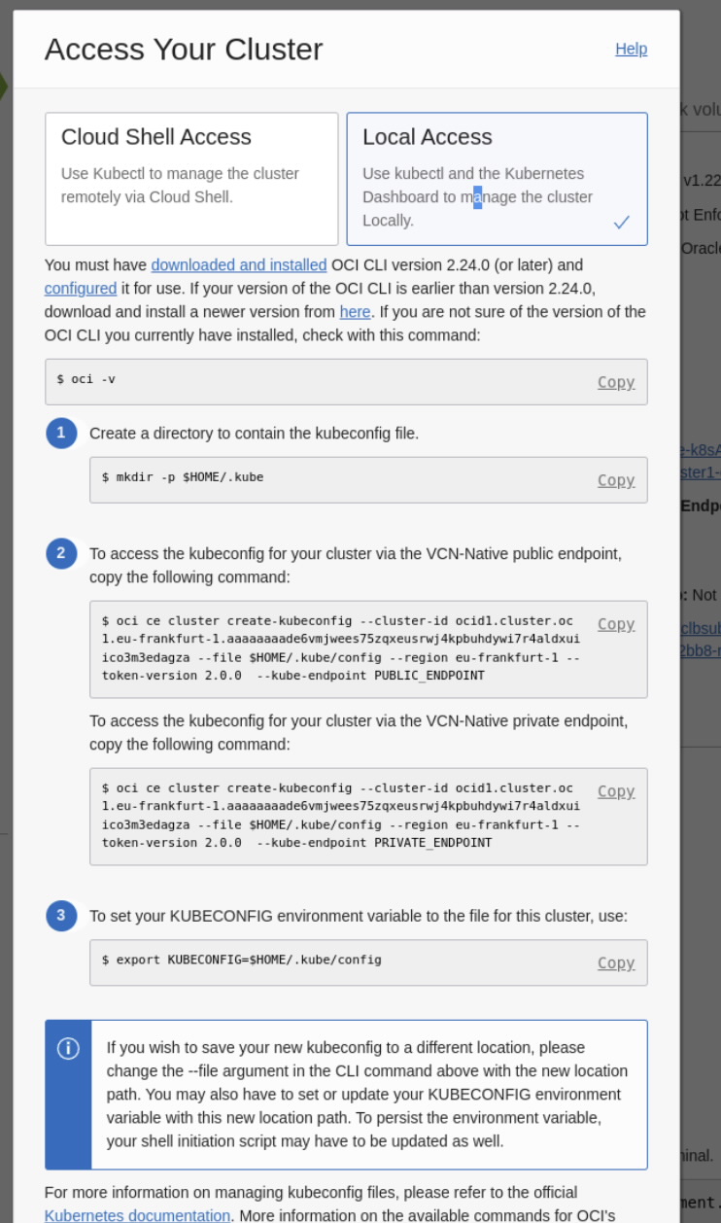Click the step 3 number badge

[x=61, y=915]
